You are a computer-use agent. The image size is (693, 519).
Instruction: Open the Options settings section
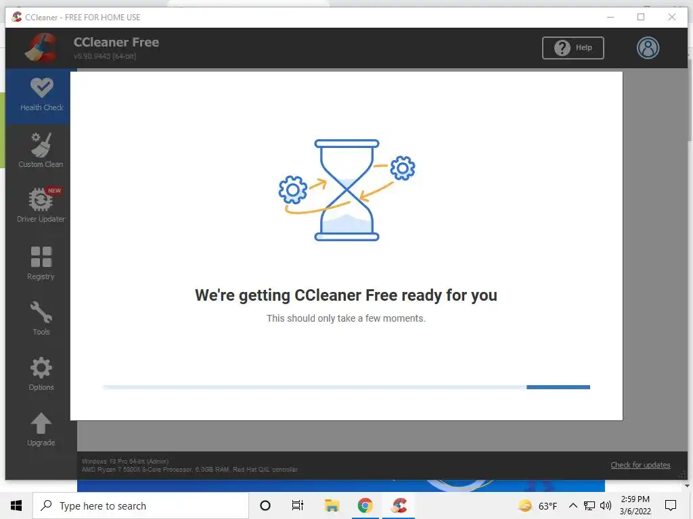tap(41, 373)
